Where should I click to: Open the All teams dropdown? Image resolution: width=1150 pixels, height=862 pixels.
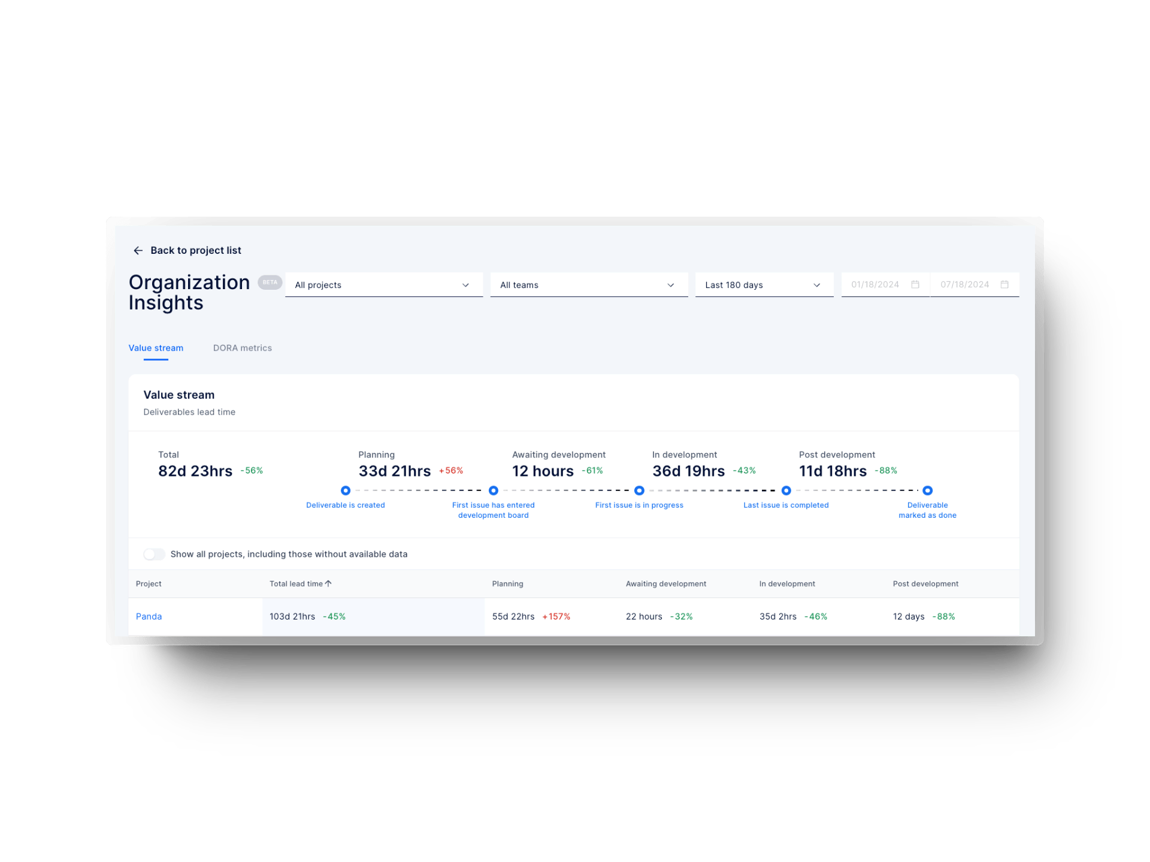588,284
